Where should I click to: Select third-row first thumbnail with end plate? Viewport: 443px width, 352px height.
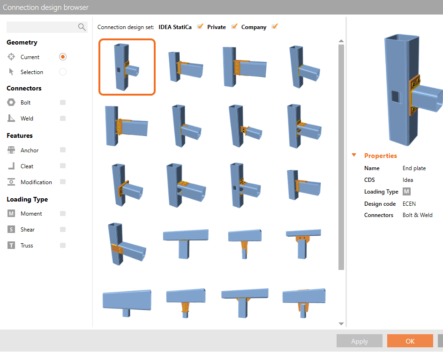(127, 185)
